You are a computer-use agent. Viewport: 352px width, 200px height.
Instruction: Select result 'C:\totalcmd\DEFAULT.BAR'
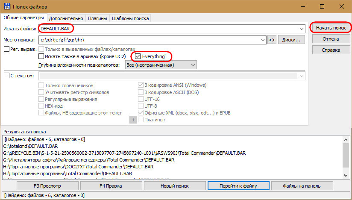tap(31, 146)
